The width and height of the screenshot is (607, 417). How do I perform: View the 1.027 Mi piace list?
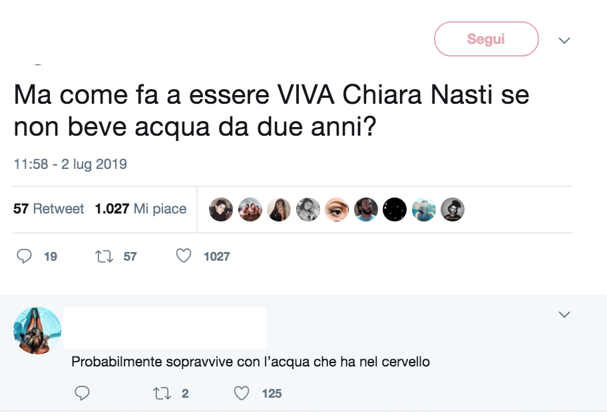coord(140,209)
